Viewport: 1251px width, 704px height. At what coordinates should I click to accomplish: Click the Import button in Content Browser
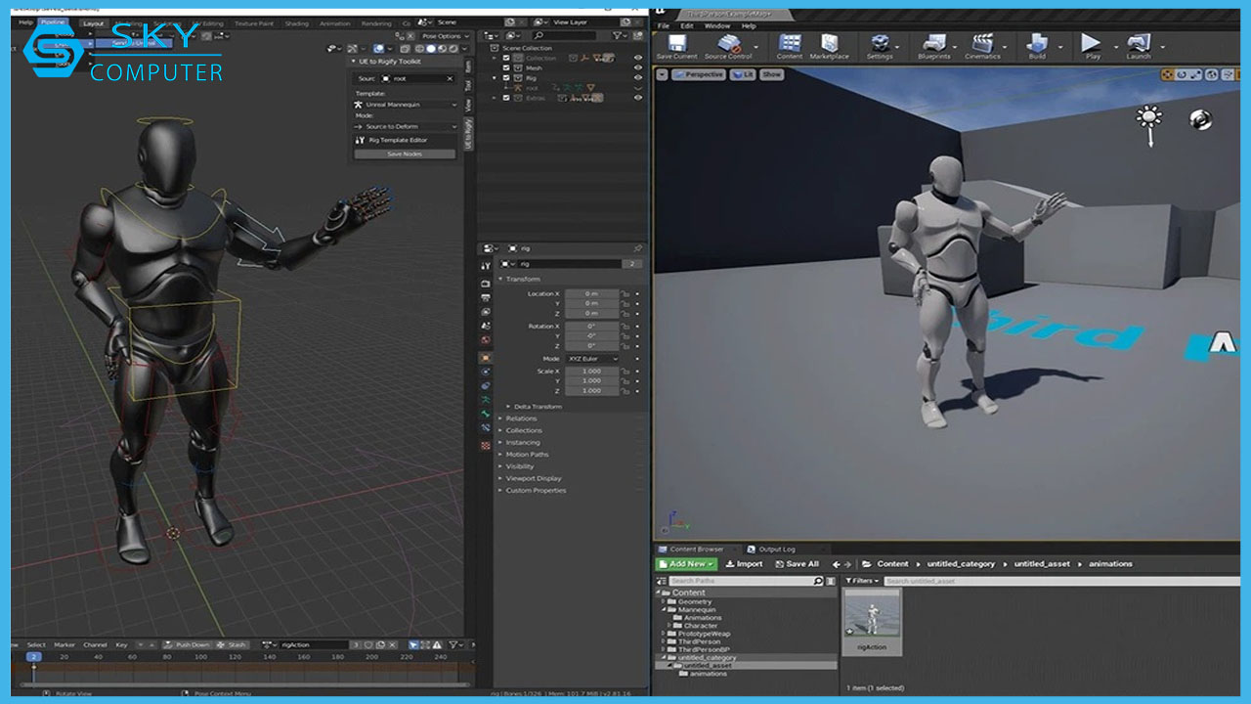(744, 564)
